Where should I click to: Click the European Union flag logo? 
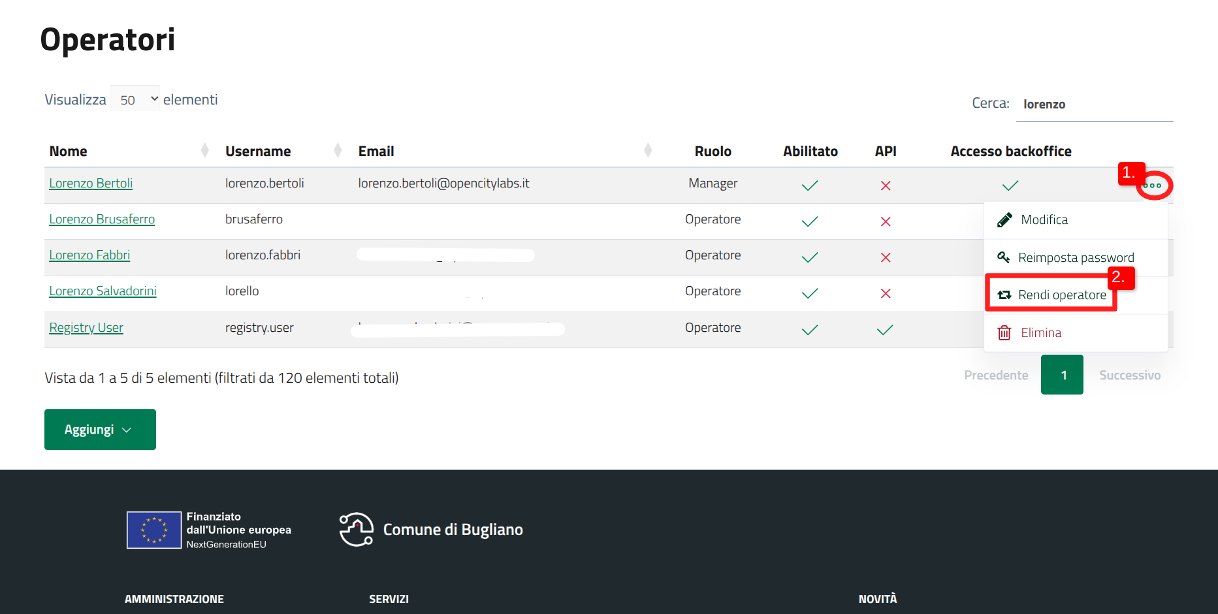(154, 530)
